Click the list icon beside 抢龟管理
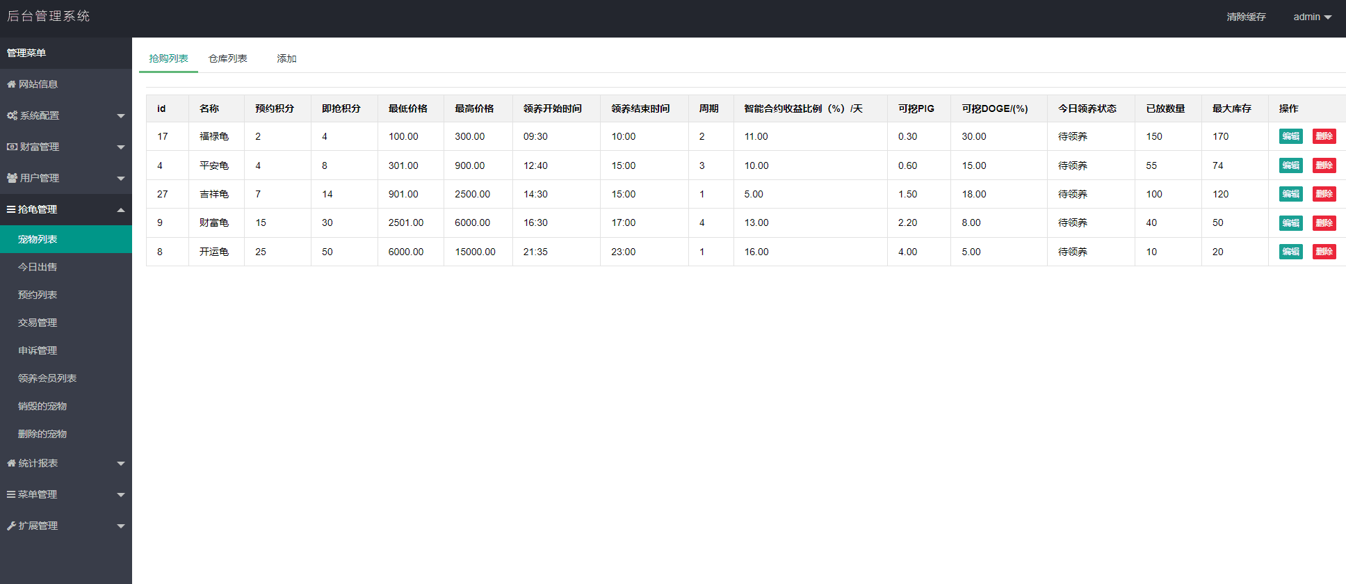The height and width of the screenshot is (584, 1346). click(11, 209)
